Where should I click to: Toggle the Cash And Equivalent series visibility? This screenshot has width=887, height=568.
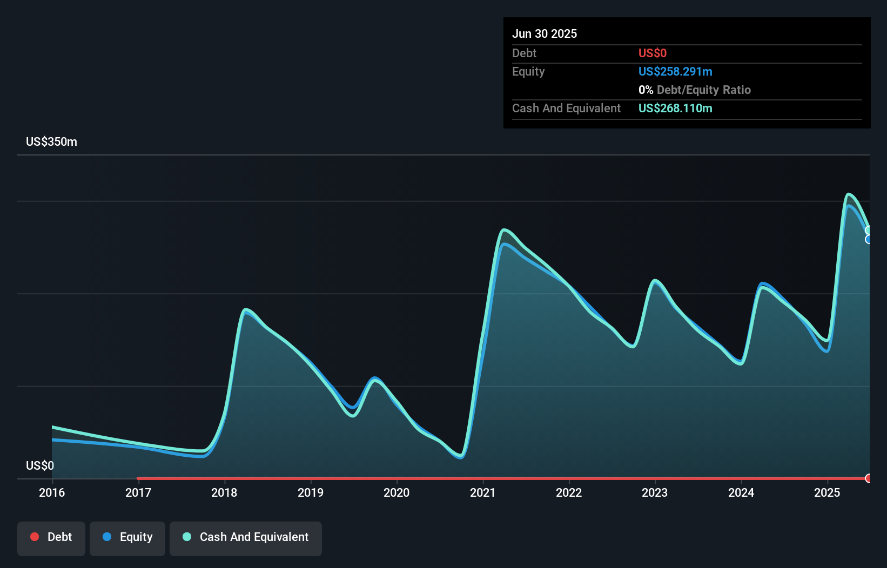(x=246, y=538)
